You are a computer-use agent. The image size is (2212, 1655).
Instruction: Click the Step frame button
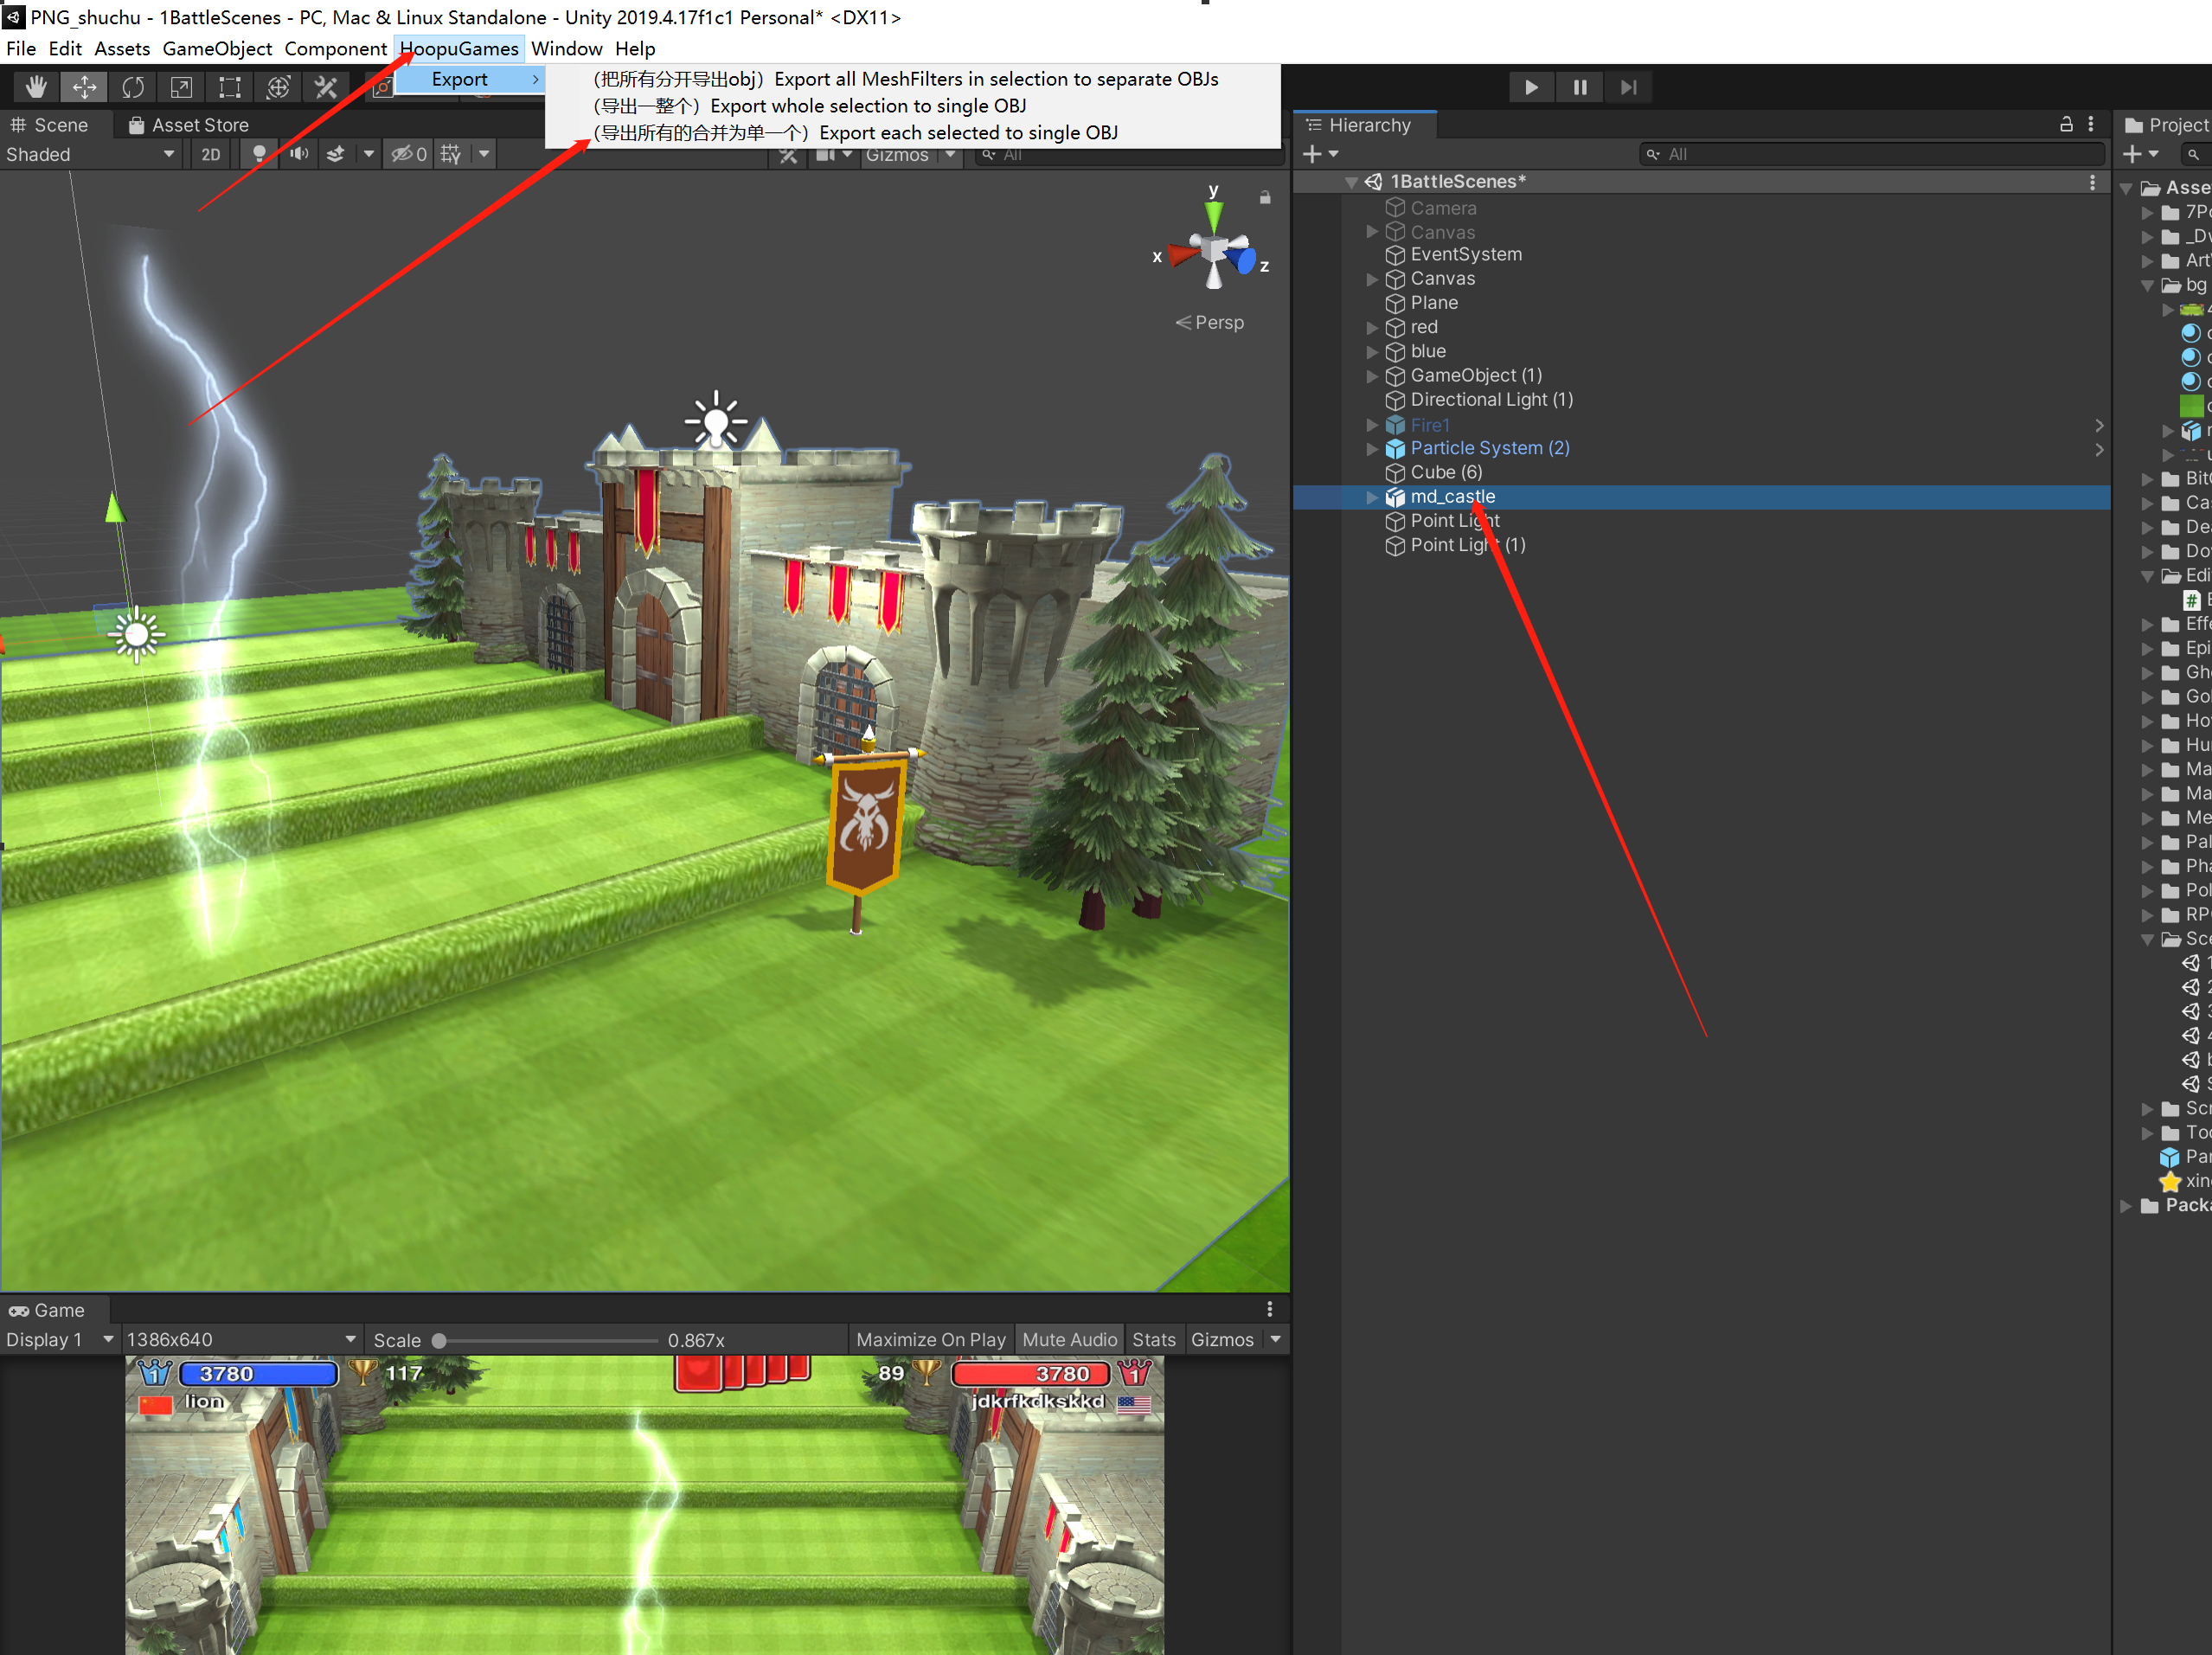[x=1628, y=87]
